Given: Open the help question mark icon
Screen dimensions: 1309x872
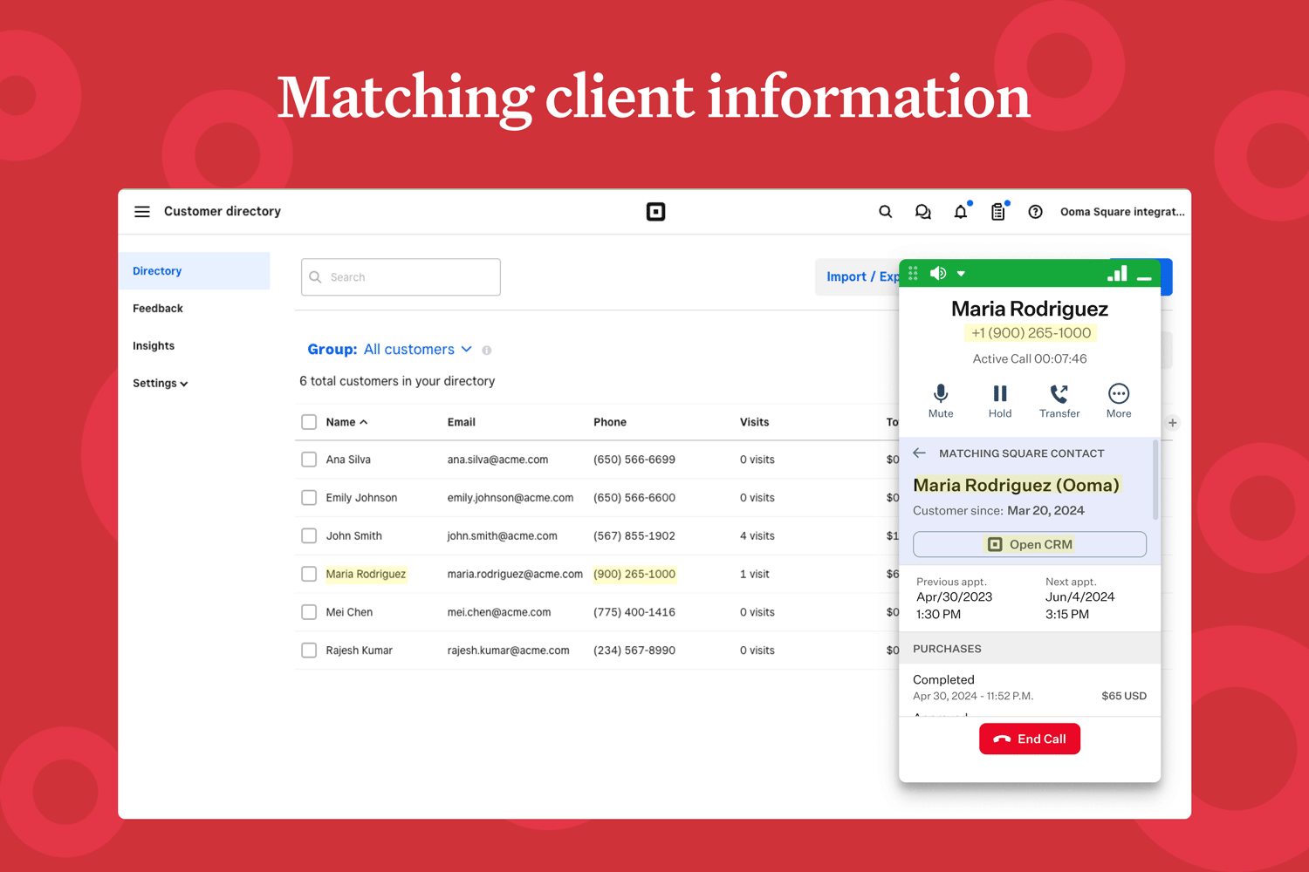Looking at the screenshot, I should click(x=1035, y=212).
